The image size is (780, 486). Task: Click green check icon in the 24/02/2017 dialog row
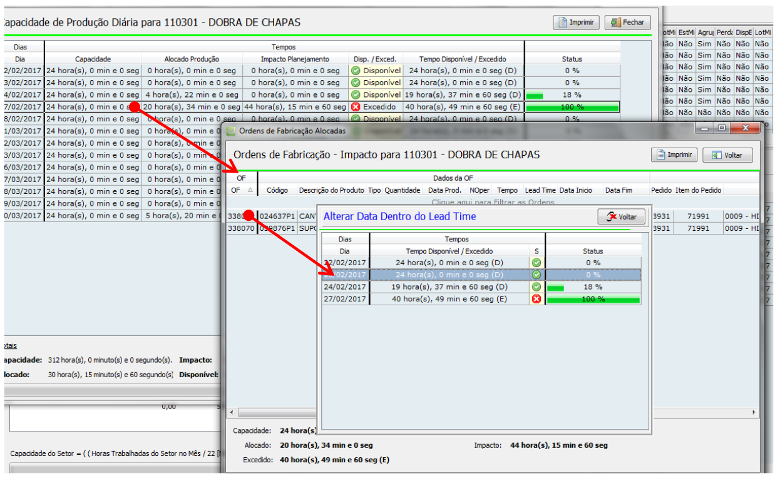[x=536, y=287]
